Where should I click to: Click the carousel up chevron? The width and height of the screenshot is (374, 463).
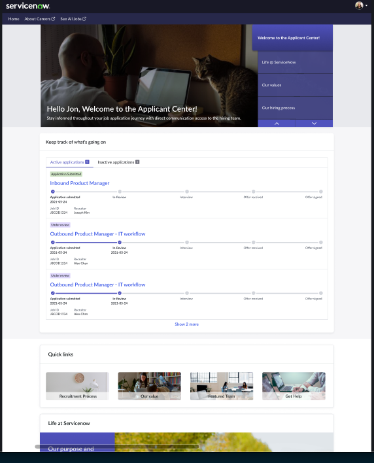(x=277, y=124)
